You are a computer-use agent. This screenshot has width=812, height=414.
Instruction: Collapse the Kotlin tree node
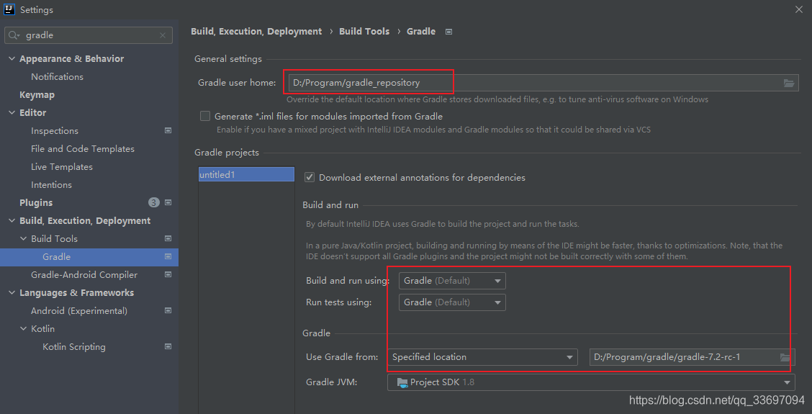point(23,328)
